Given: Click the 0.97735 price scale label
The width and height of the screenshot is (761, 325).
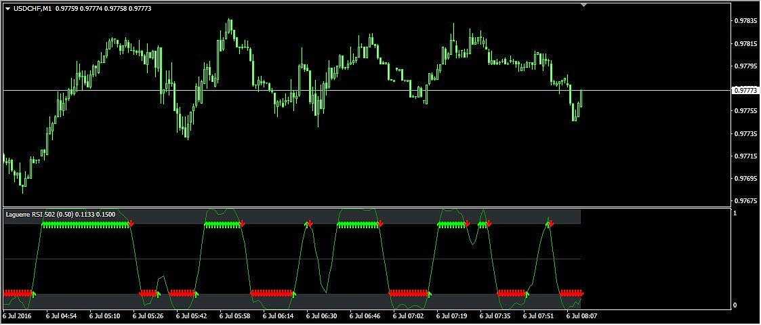Looking at the screenshot, I should click(746, 134).
